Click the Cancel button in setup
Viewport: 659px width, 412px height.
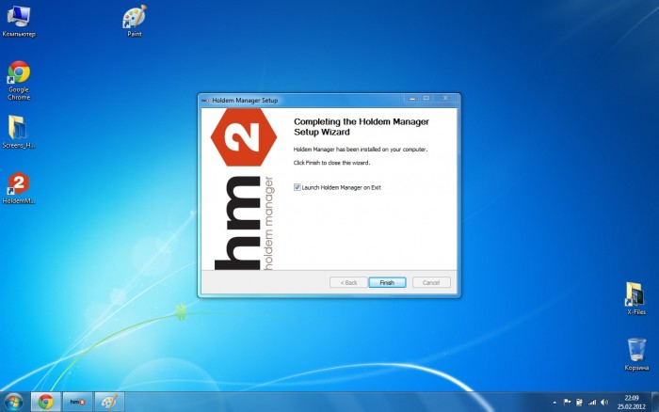click(431, 282)
